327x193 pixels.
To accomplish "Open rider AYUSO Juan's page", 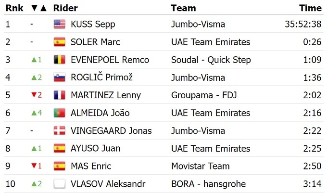I will point(95,148).
